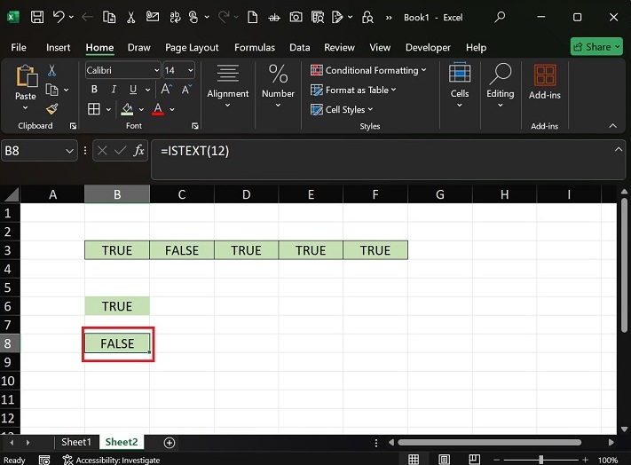Image resolution: width=631 pixels, height=465 pixels.
Task: Expand the Name Box dropdown arrow
Action: [70, 151]
